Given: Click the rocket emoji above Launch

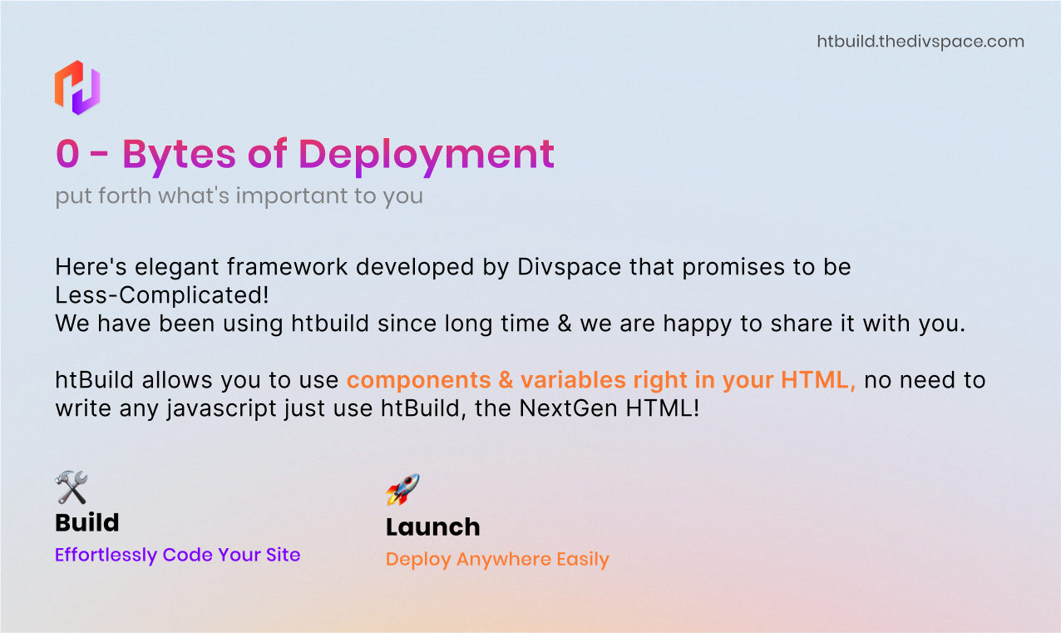Looking at the screenshot, I should click(x=404, y=489).
